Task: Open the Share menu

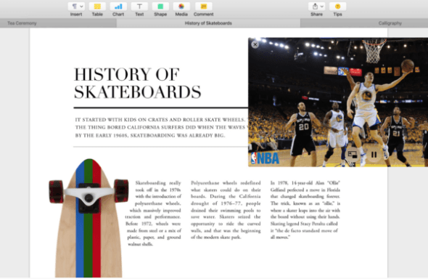Action: click(x=316, y=7)
